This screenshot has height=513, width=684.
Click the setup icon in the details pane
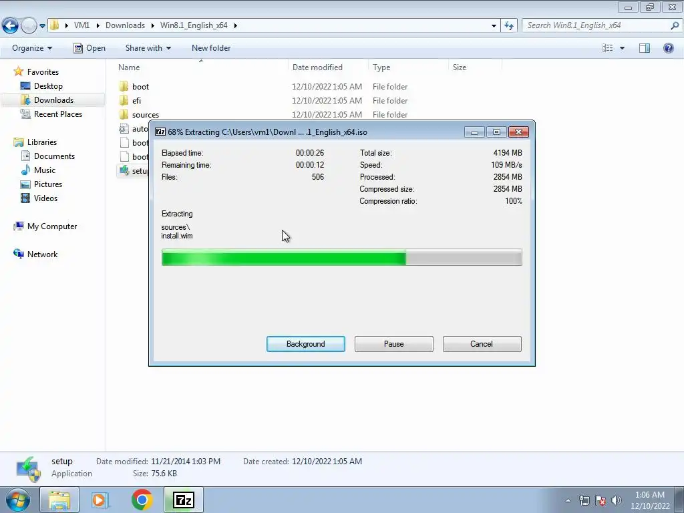pos(28,469)
